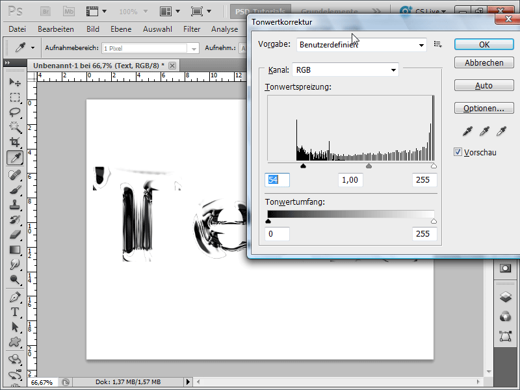Select the Pen tool
520x390 pixels.
tap(15, 297)
